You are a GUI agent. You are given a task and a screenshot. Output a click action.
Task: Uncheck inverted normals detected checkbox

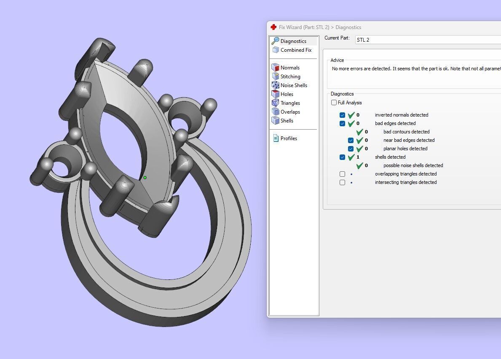tap(342, 115)
